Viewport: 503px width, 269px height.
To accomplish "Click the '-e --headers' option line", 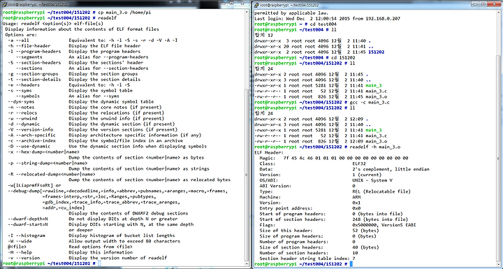I will click(x=68, y=85).
